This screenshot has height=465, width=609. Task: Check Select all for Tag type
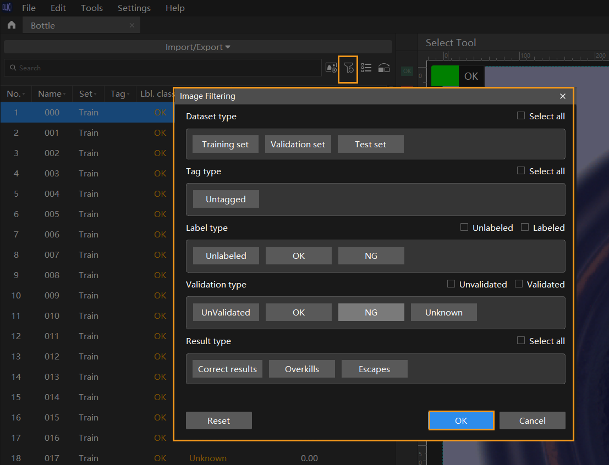point(521,171)
